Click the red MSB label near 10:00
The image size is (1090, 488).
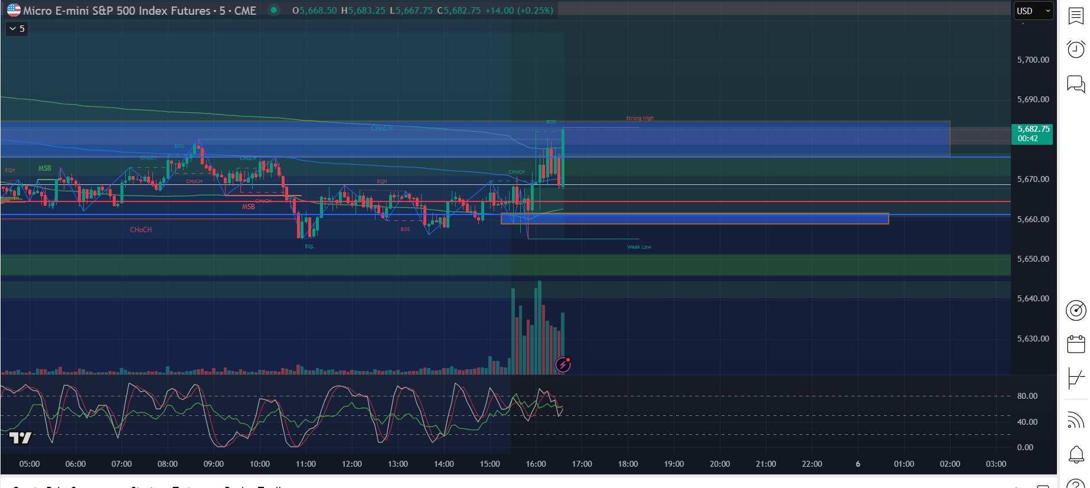pos(249,207)
